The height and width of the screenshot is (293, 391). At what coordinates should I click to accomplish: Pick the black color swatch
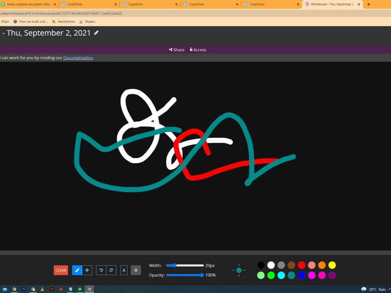pos(261,265)
